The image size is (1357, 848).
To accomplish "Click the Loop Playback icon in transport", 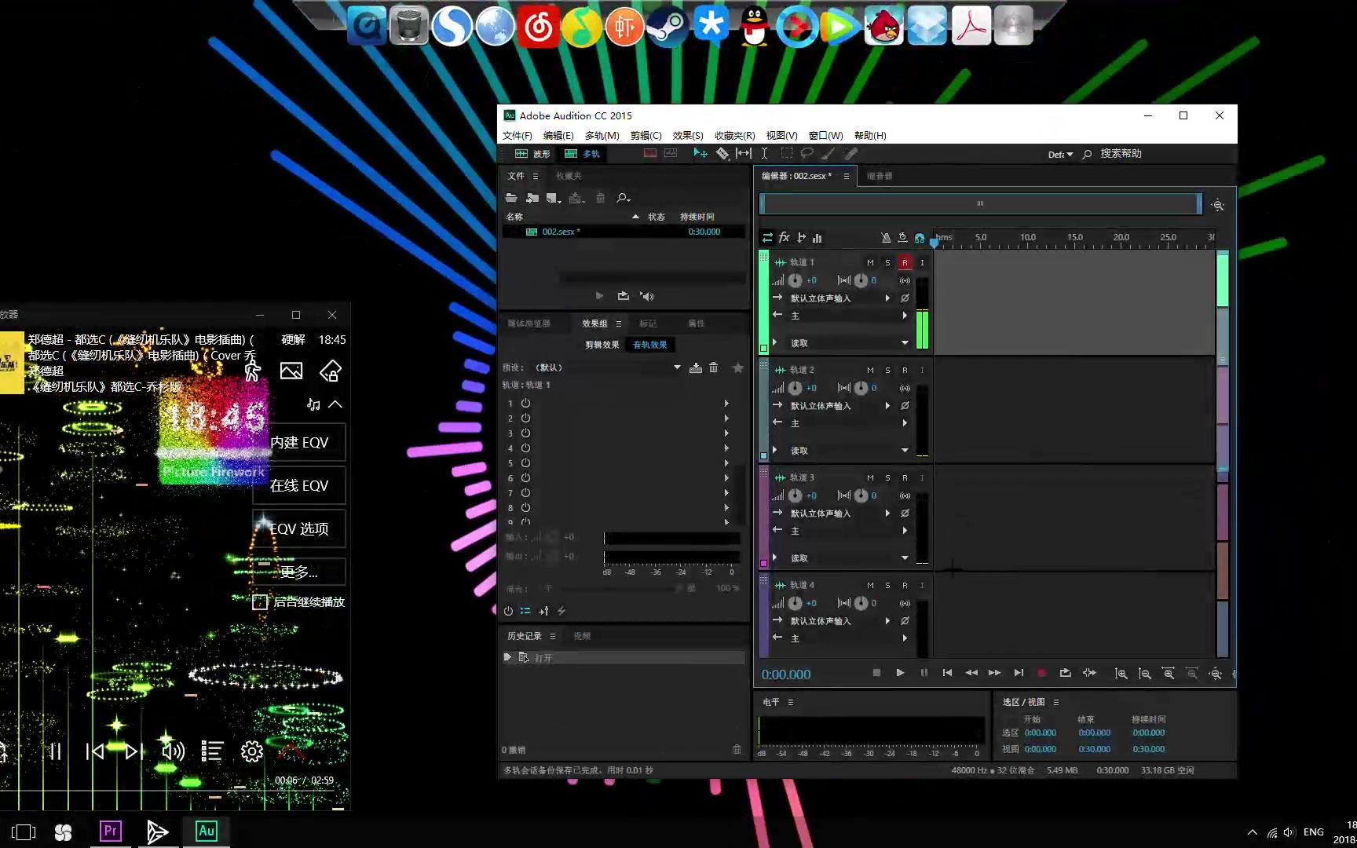I will coord(1065,673).
